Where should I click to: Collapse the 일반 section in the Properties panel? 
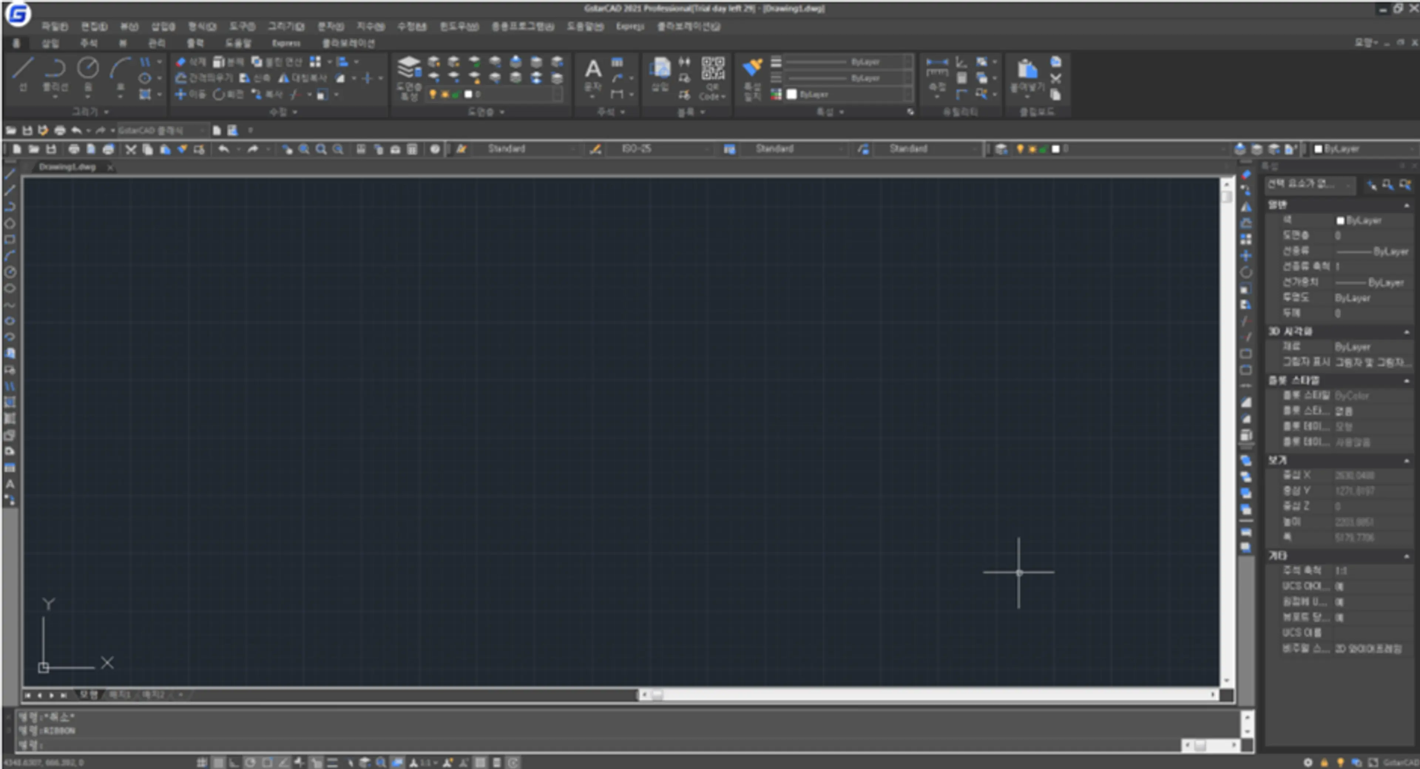point(1406,205)
